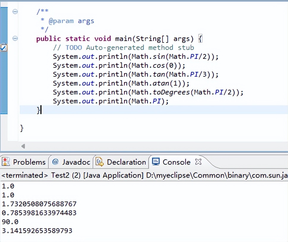Click the Console monitor icon
288x242 pixels.
pos(156,162)
